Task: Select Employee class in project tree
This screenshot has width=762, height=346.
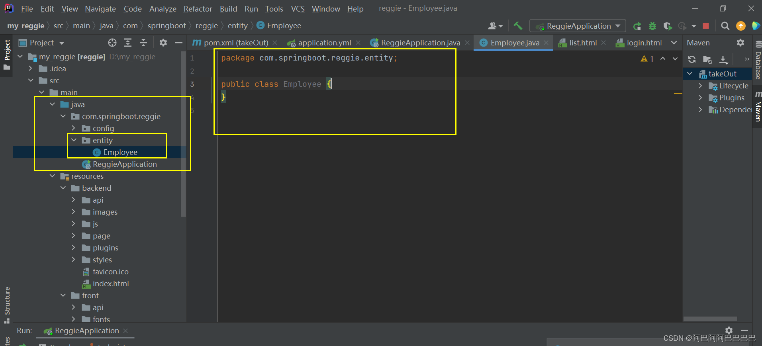Action: [120, 152]
